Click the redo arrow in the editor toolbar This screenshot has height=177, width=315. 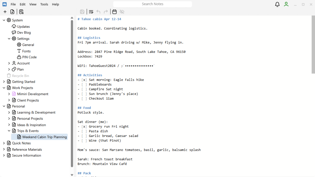click(106, 12)
